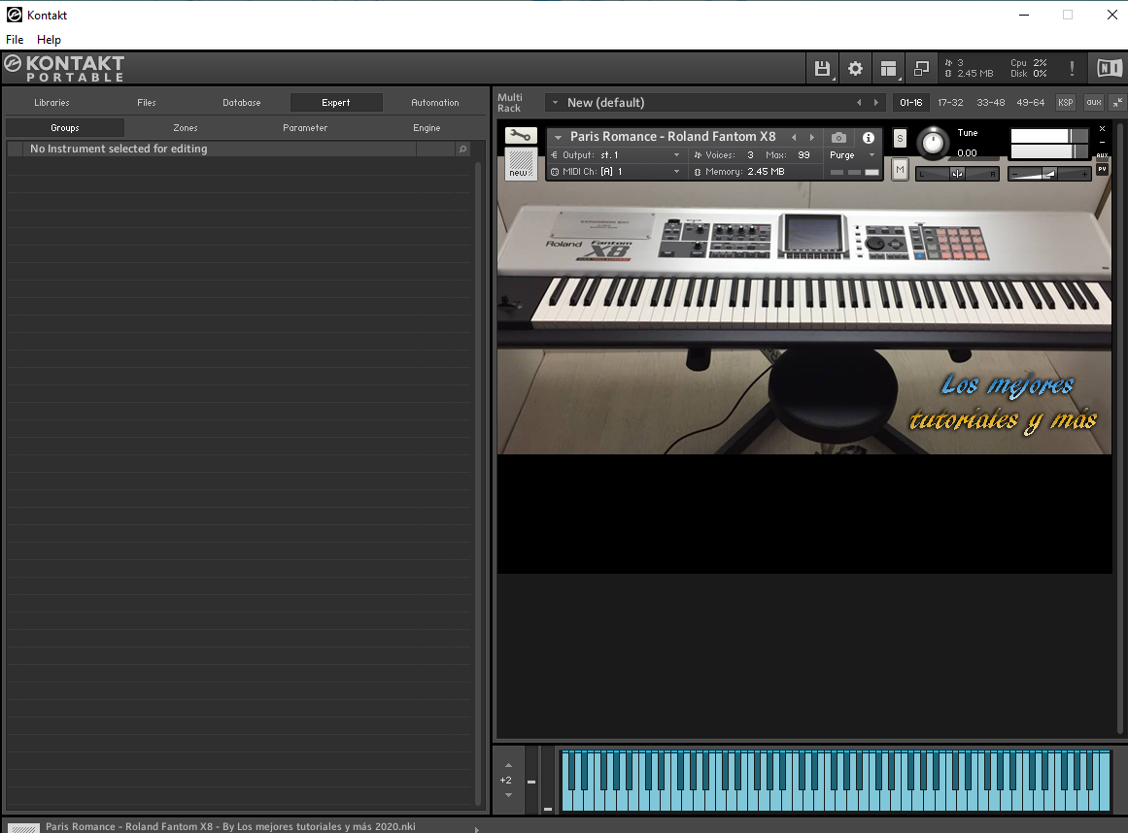
Task: Click the output icon beside Output label
Action: click(x=554, y=155)
